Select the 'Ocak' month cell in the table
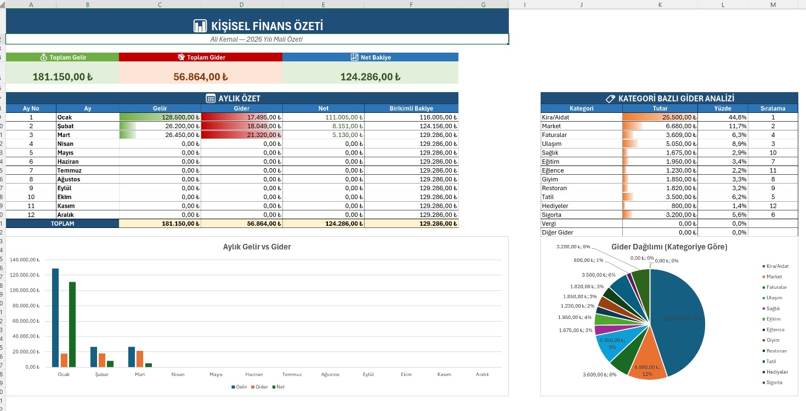This screenshot has height=411, width=806. 88,117
